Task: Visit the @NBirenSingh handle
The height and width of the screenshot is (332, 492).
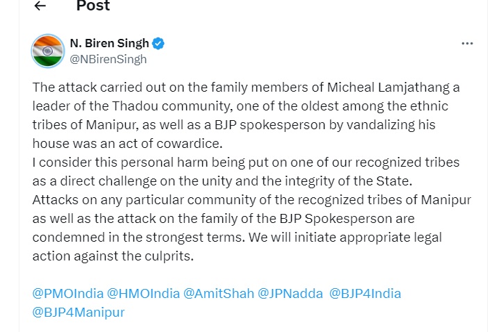Action: [108, 59]
